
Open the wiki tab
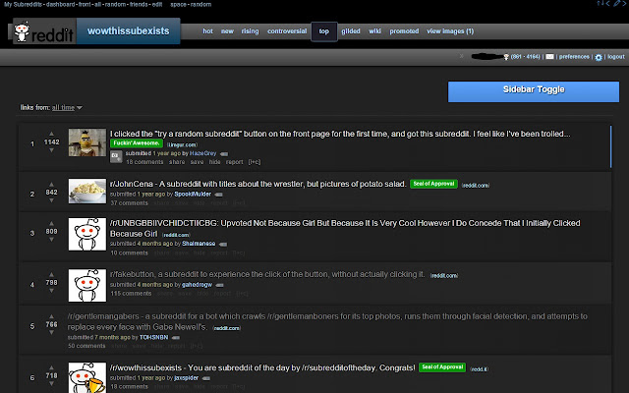pyautogui.click(x=374, y=31)
